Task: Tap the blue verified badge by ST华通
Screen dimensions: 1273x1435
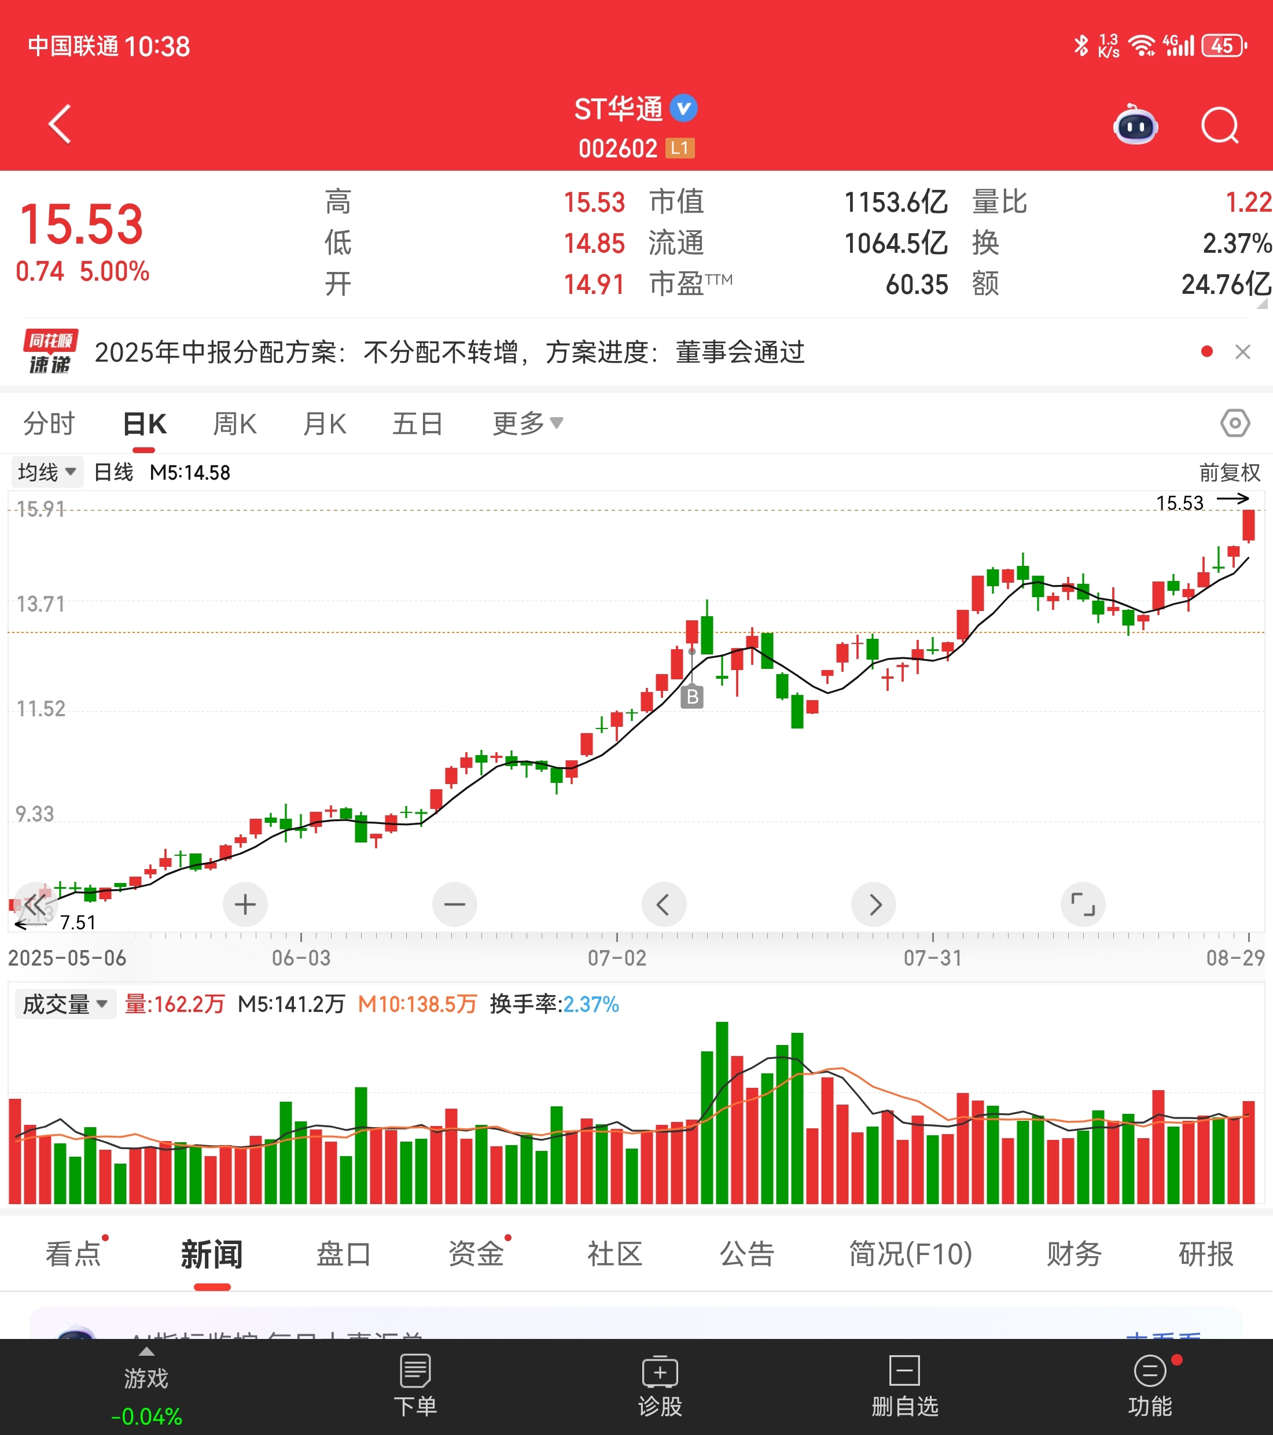Action: pyautogui.click(x=683, y=108)
